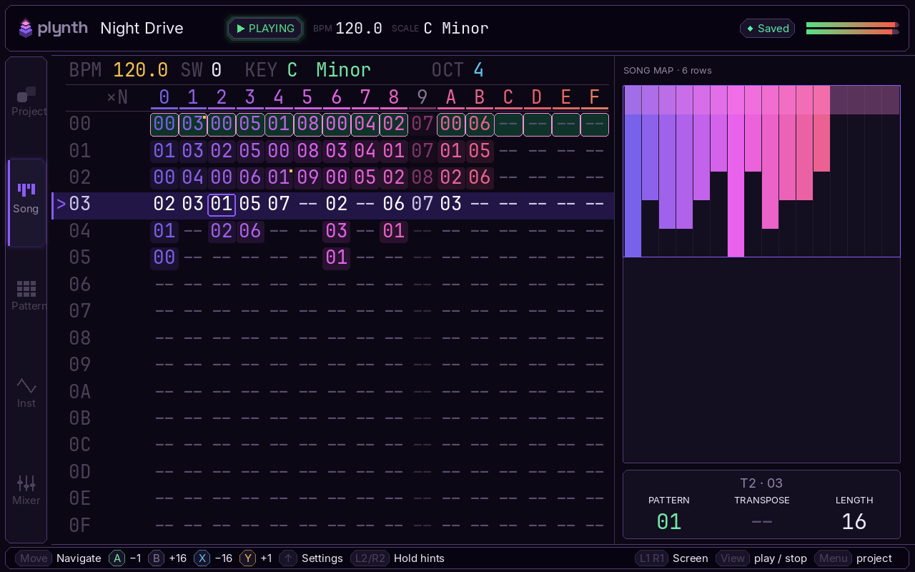Click row 04 cell 06 in track 3

coord(250,231)
